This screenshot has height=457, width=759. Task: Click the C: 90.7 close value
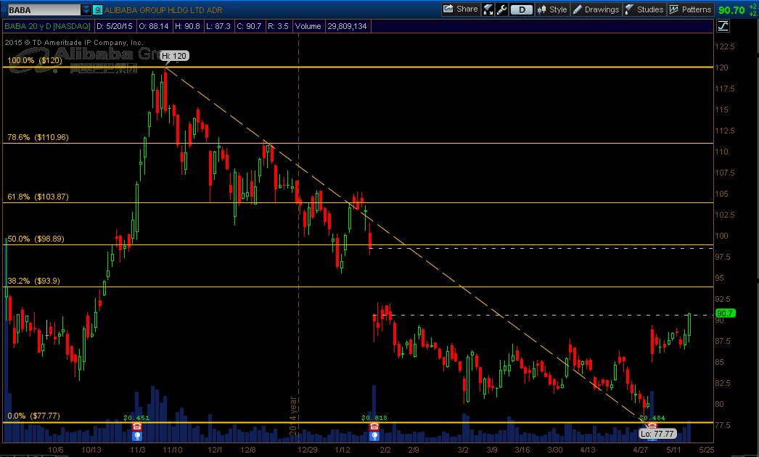click(x=249, y=26)
